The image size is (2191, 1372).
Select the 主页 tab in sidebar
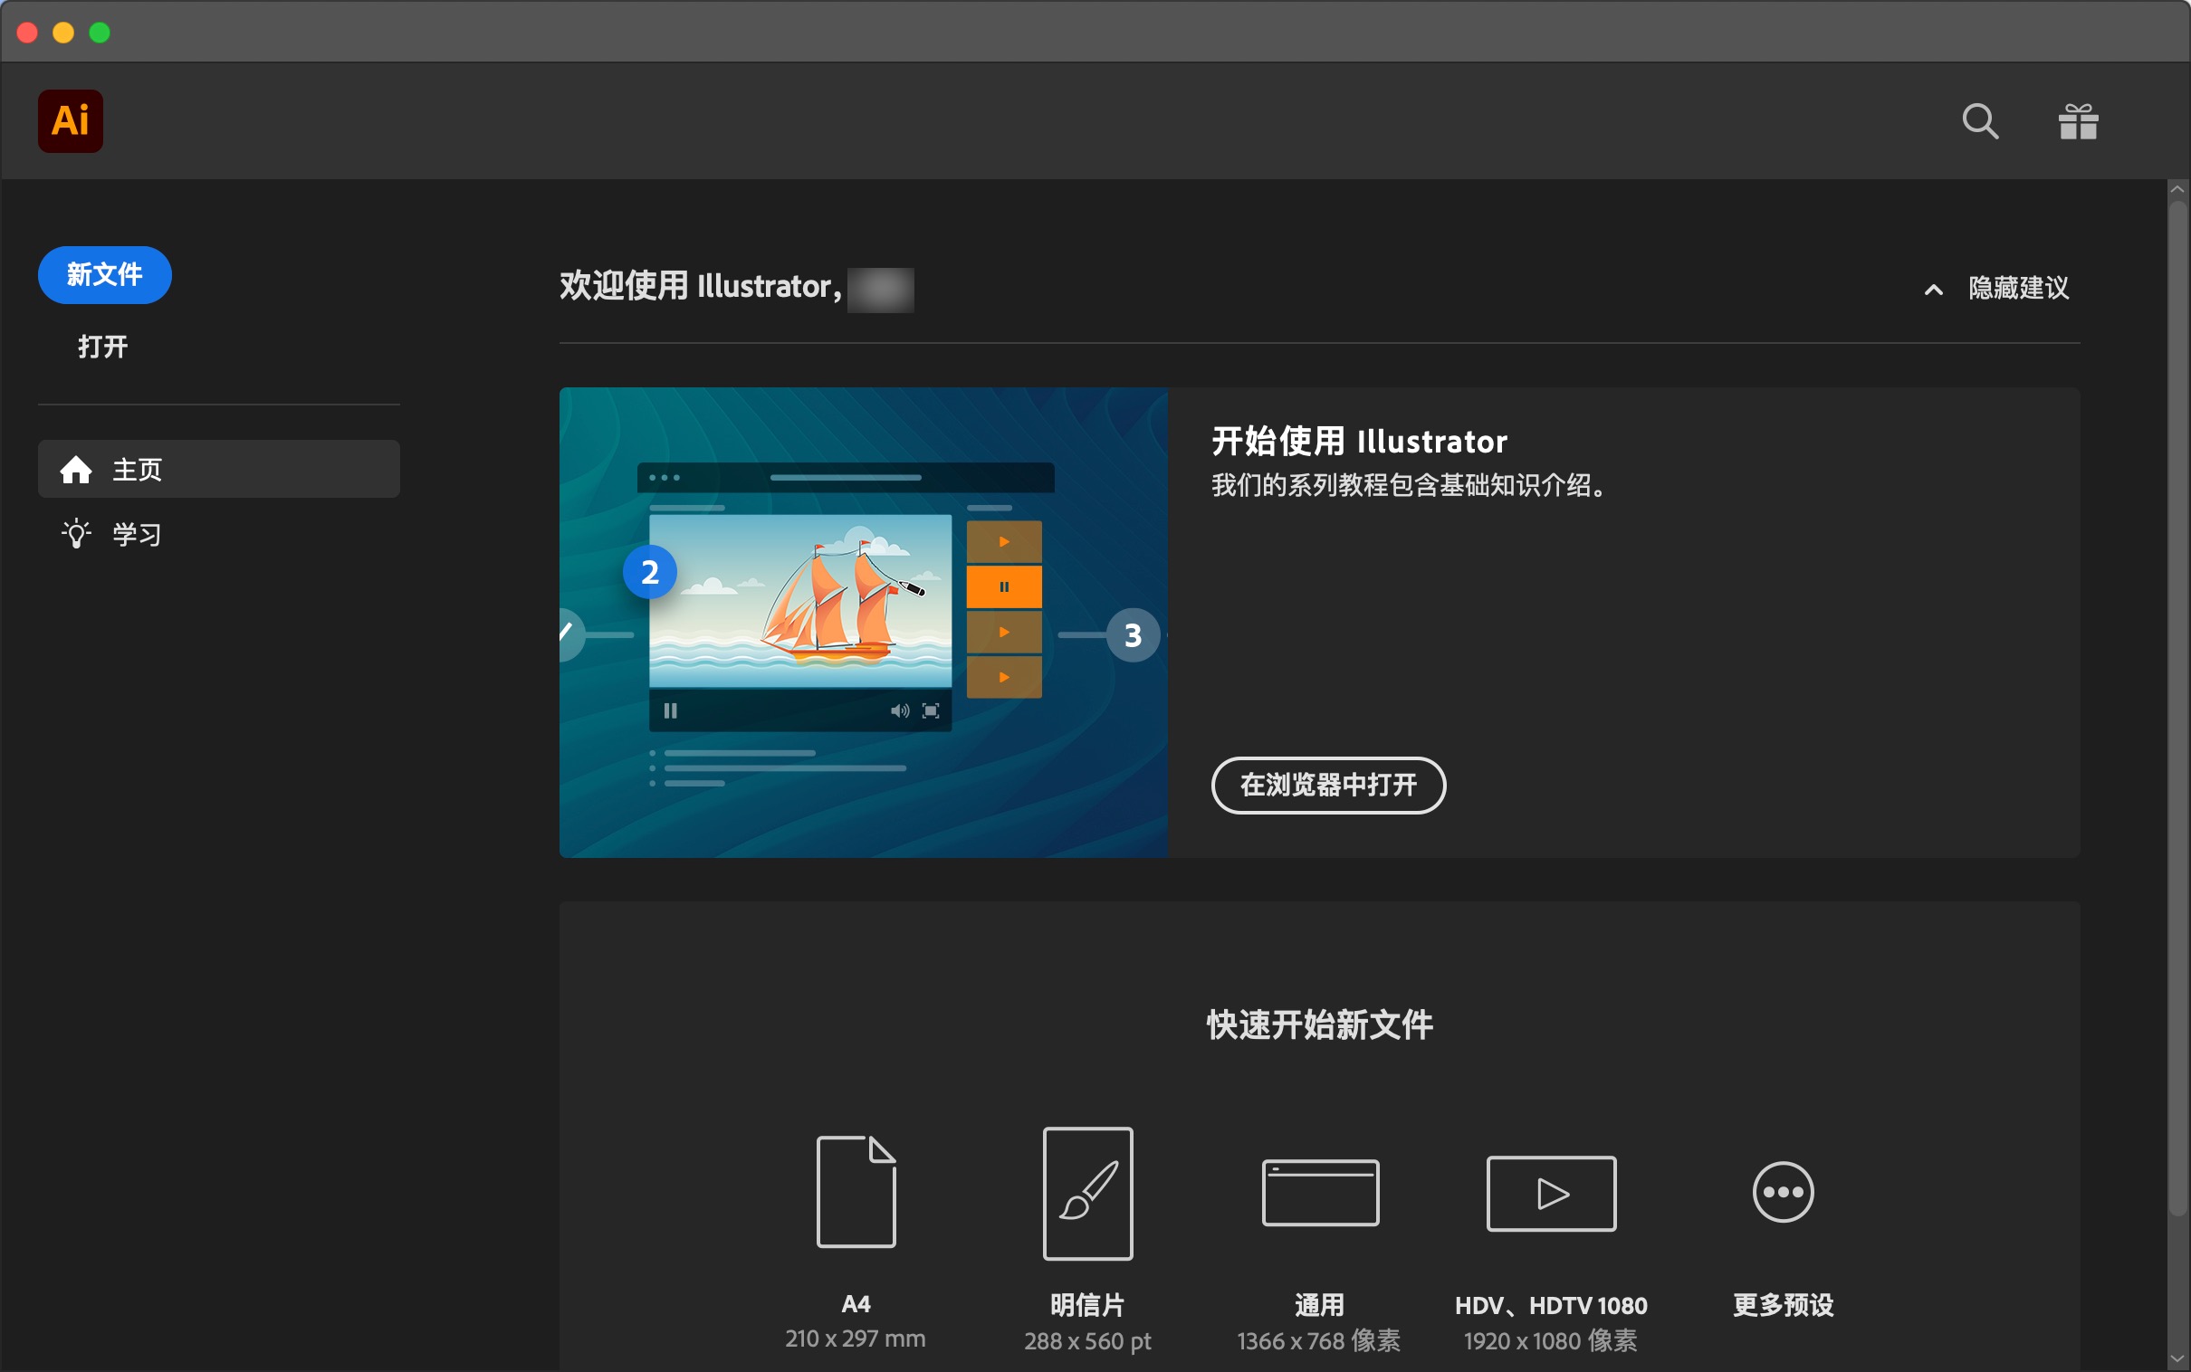tap(219, 468)
